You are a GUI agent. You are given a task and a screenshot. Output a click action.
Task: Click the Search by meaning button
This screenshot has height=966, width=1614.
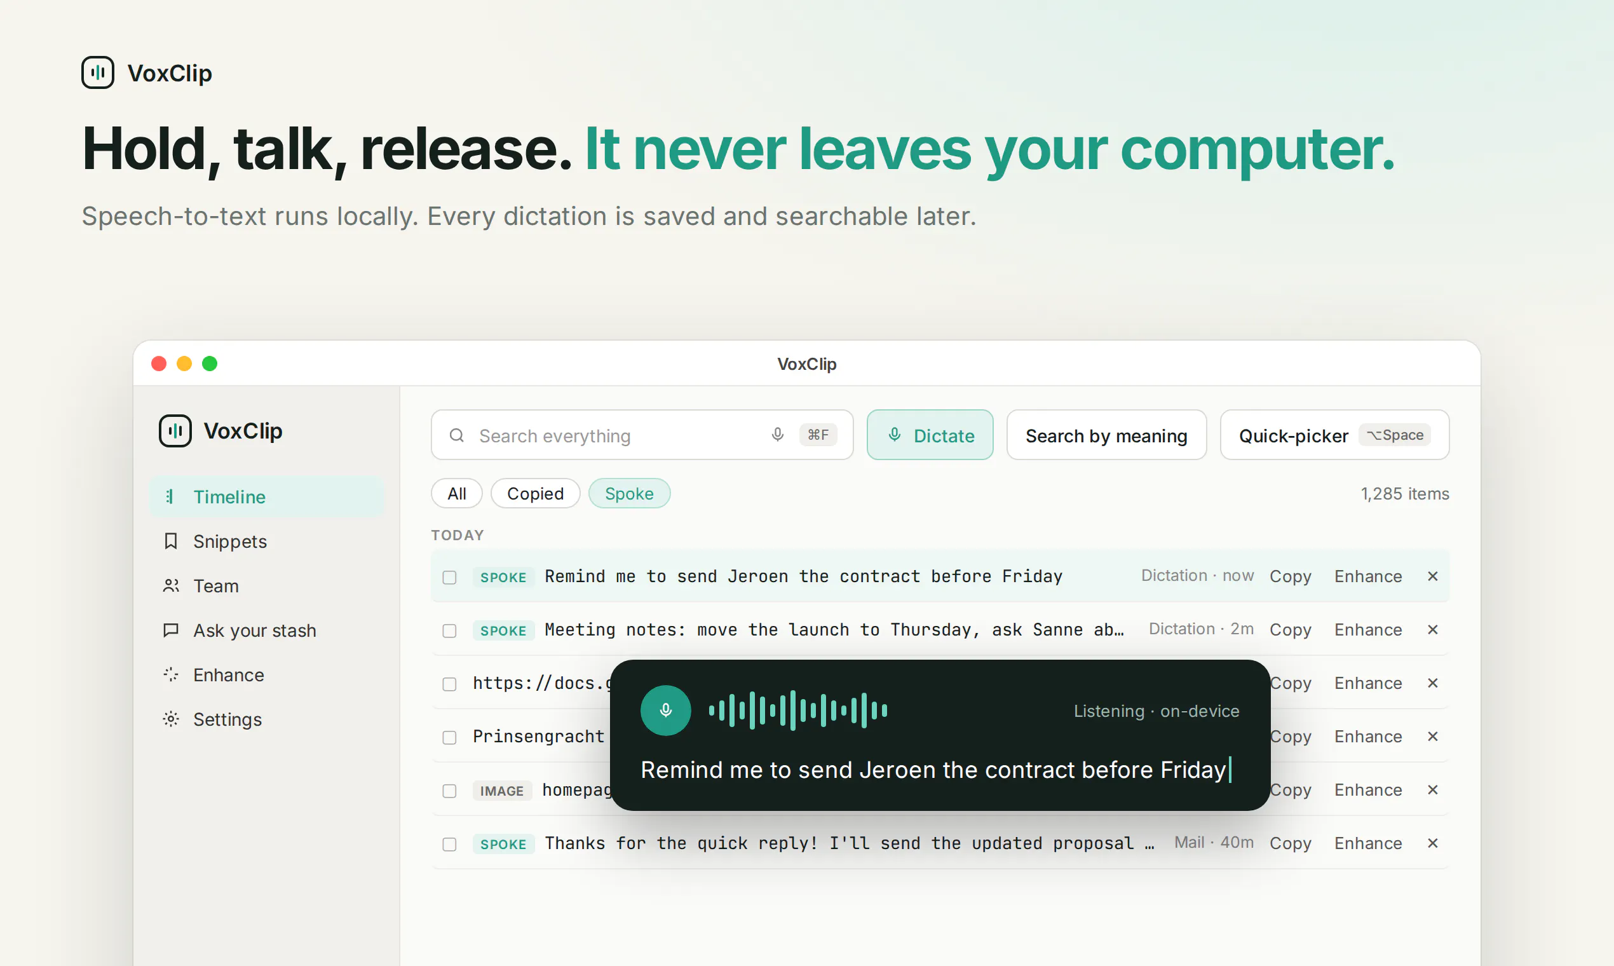click(x=1106, y=435)
